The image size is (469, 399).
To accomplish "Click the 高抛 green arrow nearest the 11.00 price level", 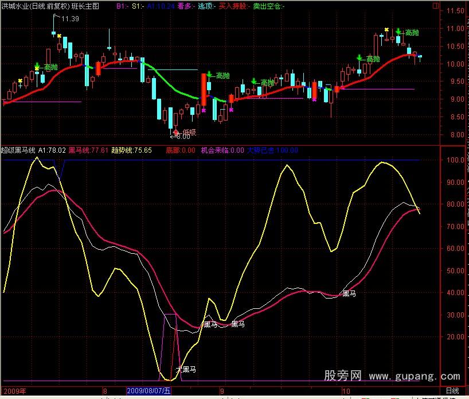I will pos(398,31).
